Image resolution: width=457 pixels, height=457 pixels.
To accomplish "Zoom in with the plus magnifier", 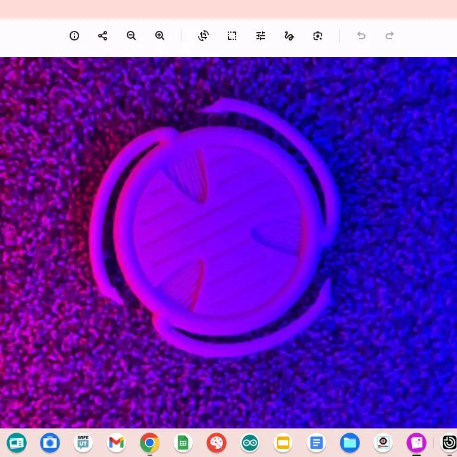I will point(159,36).
